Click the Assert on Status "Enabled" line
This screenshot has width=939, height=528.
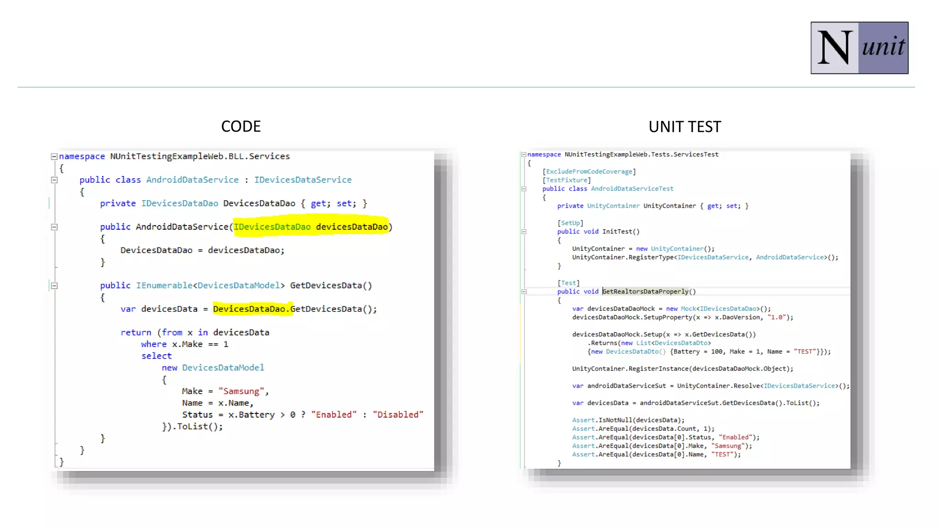665,437
